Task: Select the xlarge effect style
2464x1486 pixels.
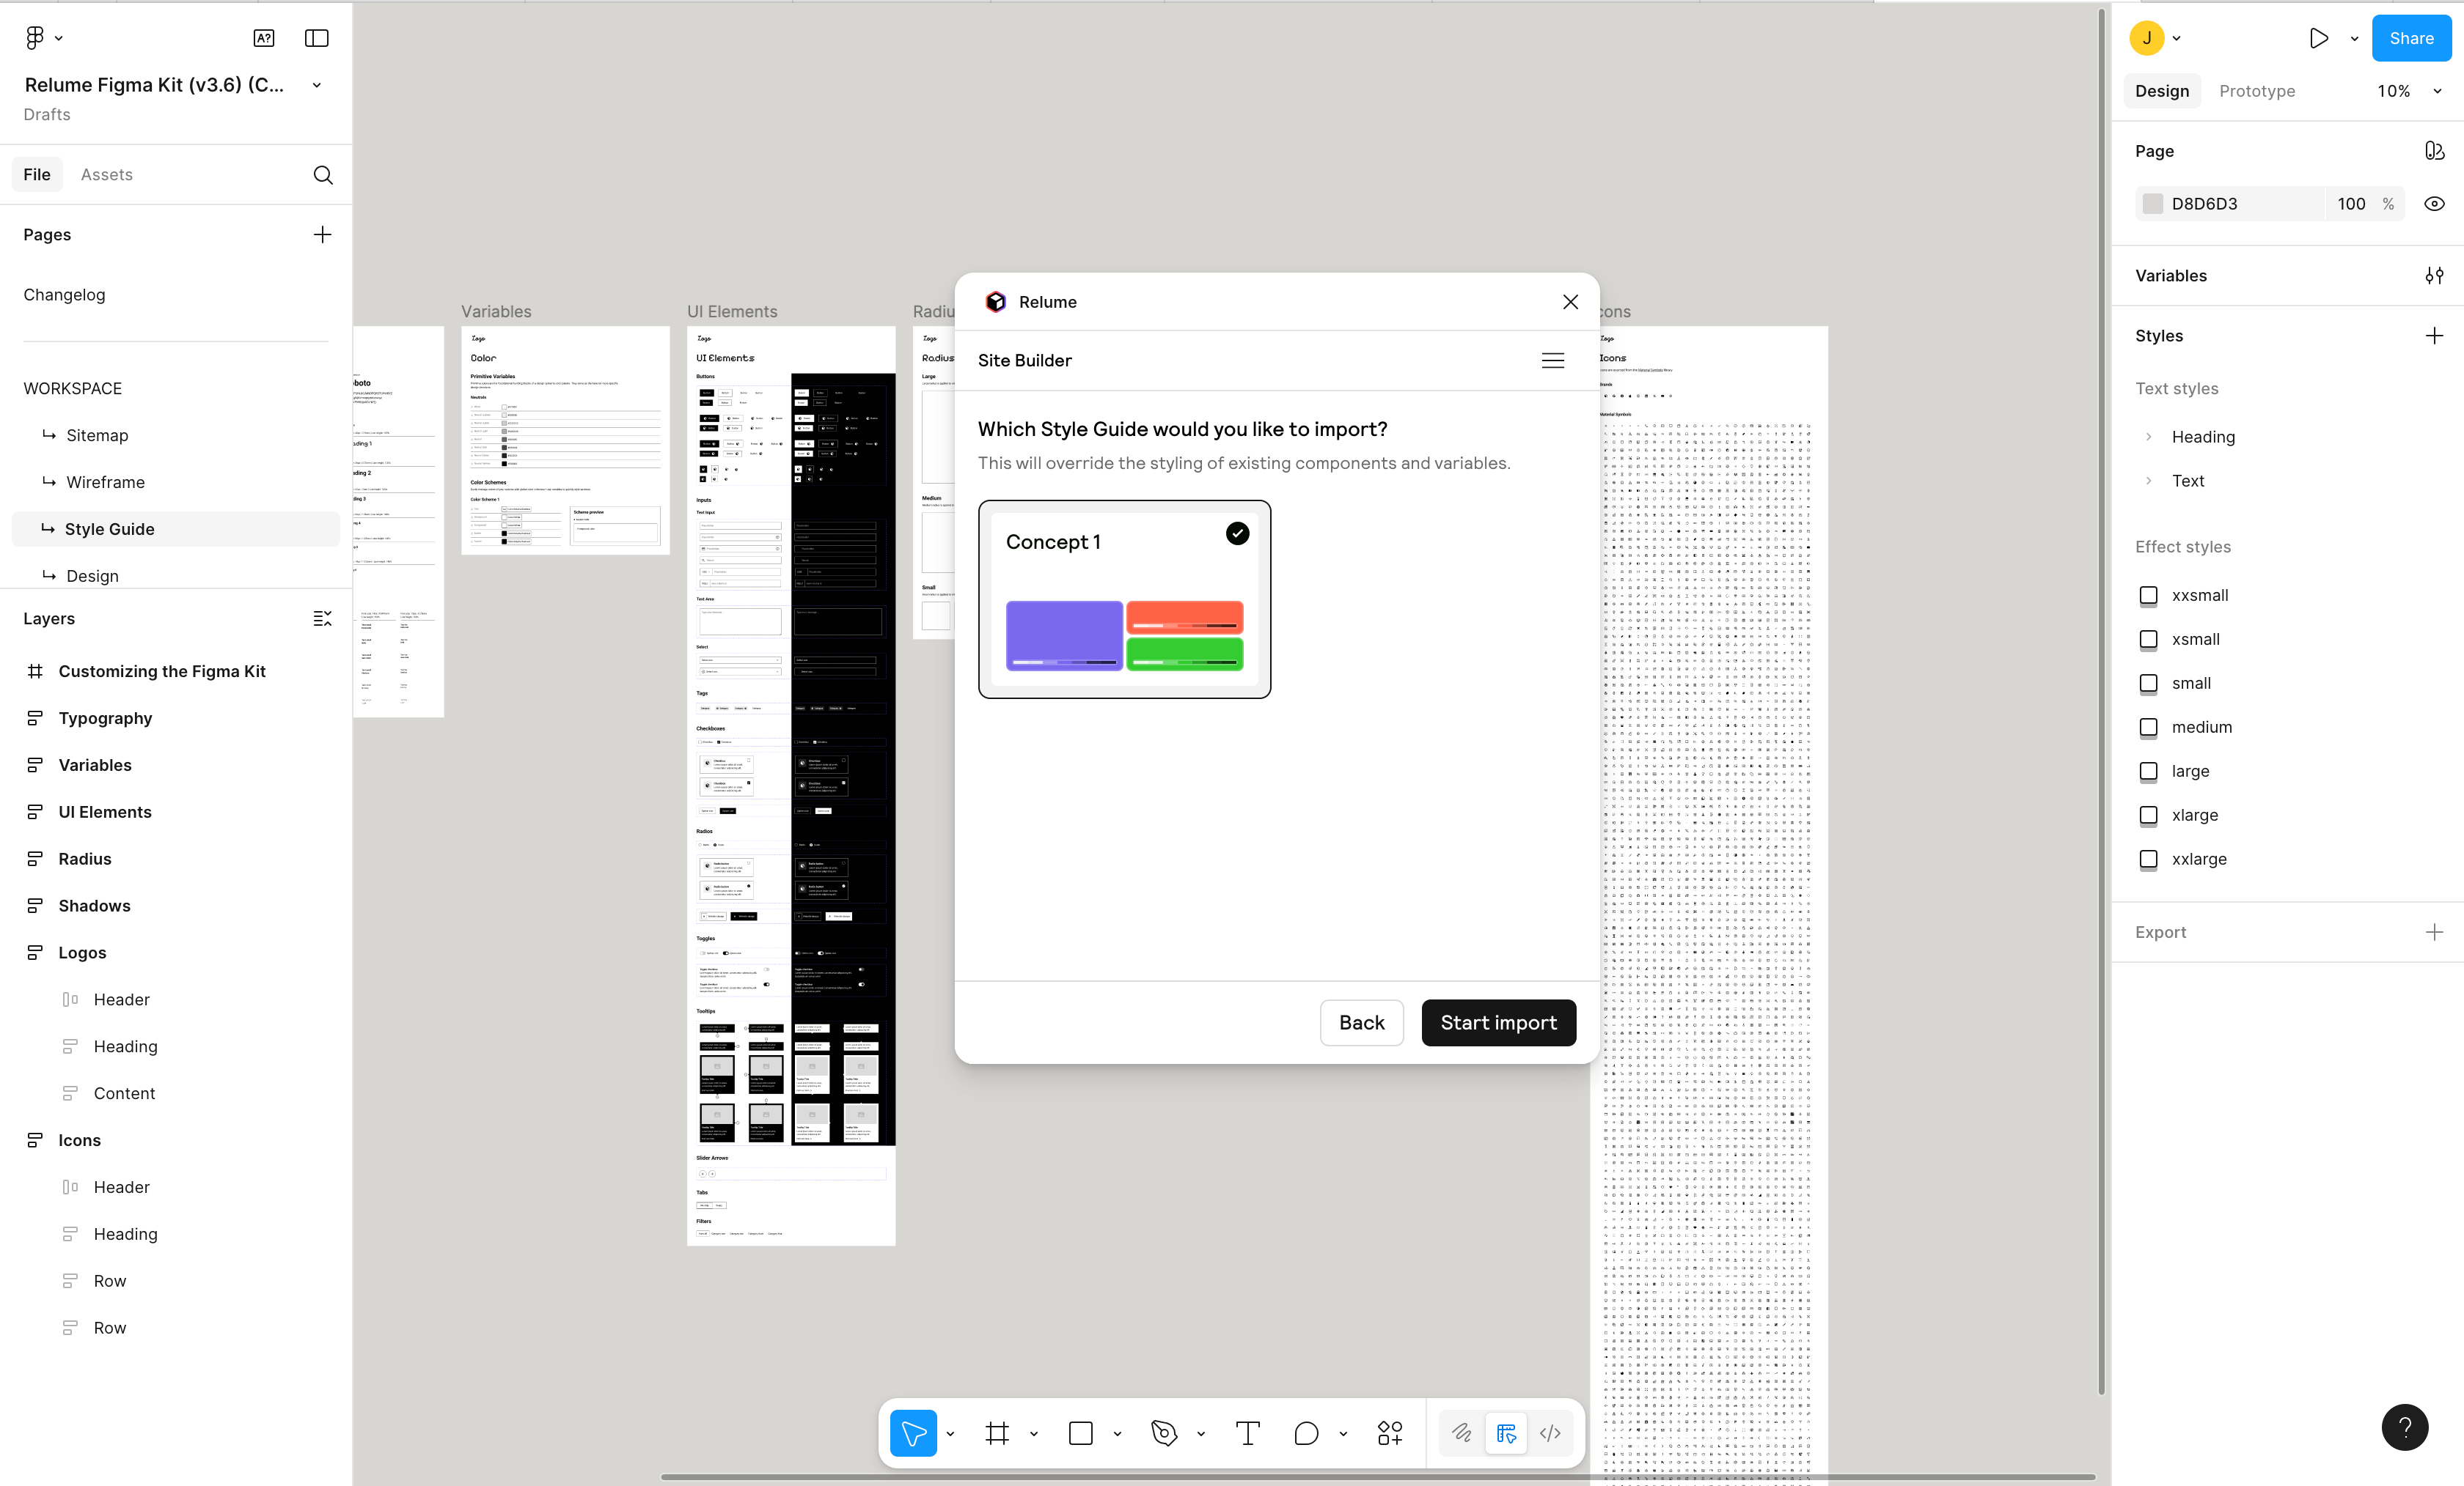Action: (x=2195, y=816)
